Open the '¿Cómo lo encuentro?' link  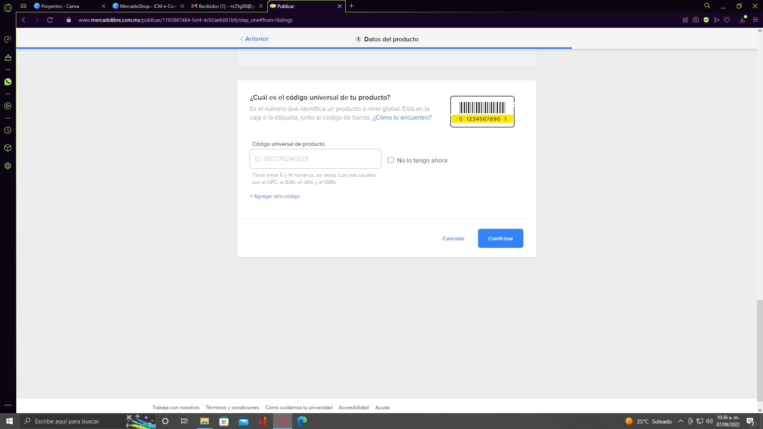coord(402,118)
